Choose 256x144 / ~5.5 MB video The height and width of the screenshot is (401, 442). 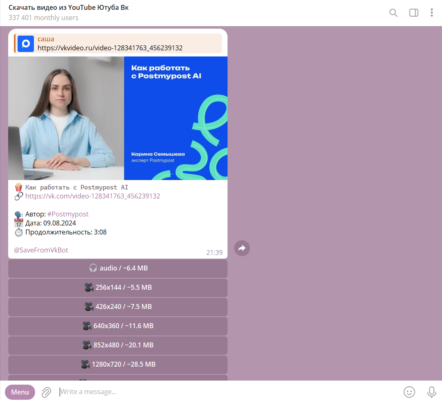118,288
